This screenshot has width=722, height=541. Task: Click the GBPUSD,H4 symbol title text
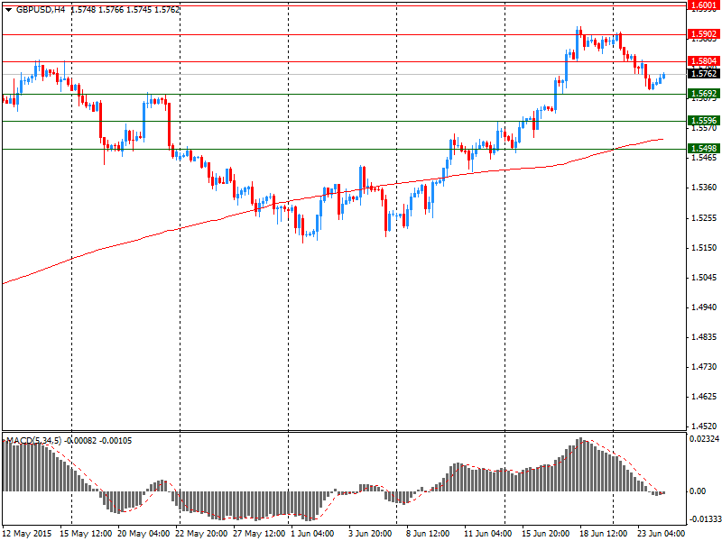click(41, 9)
